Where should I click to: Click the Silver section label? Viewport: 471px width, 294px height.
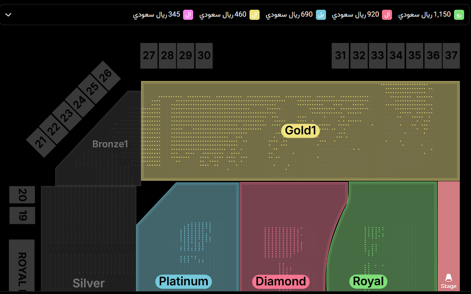[89, 283]
